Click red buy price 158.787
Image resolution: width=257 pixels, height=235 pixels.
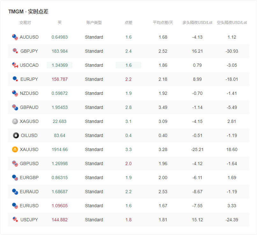60,79
